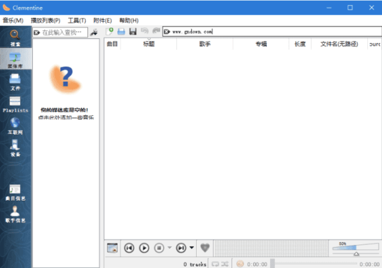Open the Devices sidebar tab
Screen dimensions: 382x268
click(15, 148)
